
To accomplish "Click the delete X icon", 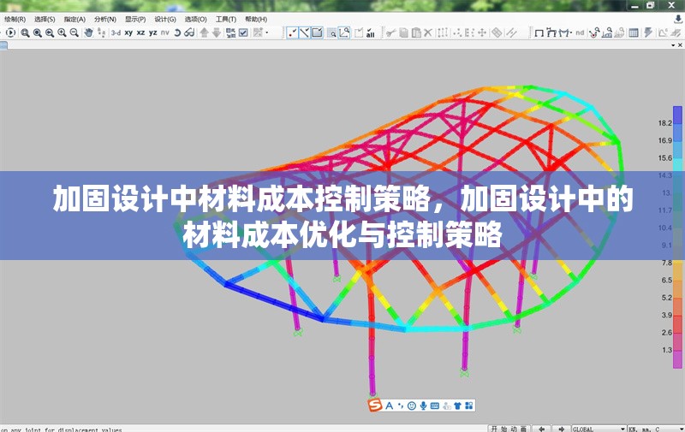I will click(428, 33).
